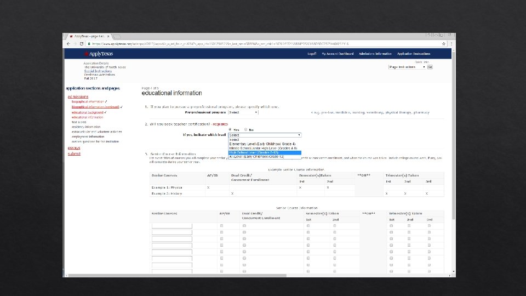Click residency information in the sidebar
This screenshot has width=526, height=296.
click(86, 127)
